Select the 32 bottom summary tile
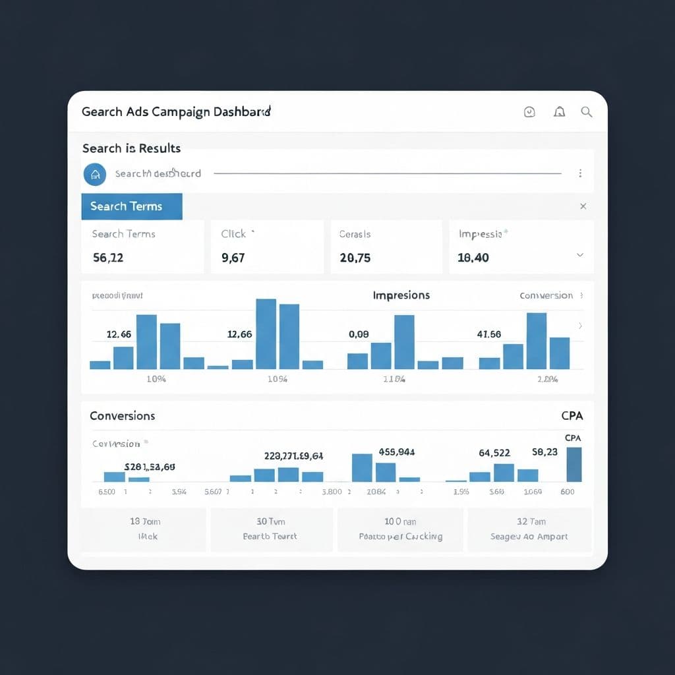This screenshot has height=675, width=675. click(529, 529)
